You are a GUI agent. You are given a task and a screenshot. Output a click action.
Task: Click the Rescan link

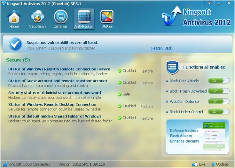pos(157,48)
